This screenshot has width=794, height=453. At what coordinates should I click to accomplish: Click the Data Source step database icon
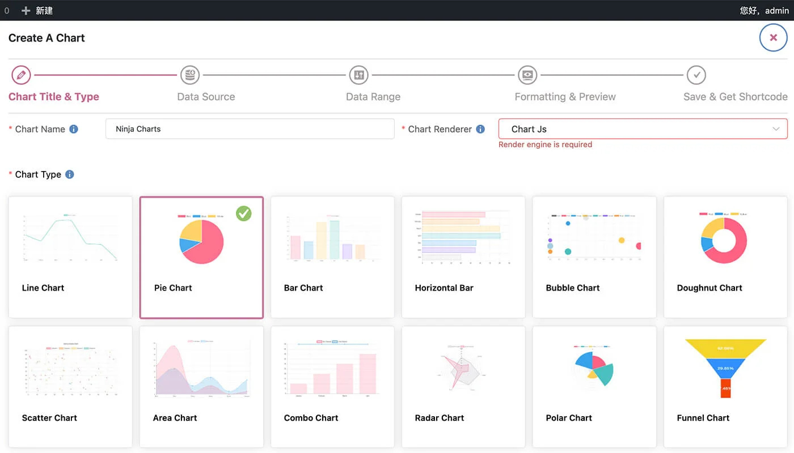point(190,75)
